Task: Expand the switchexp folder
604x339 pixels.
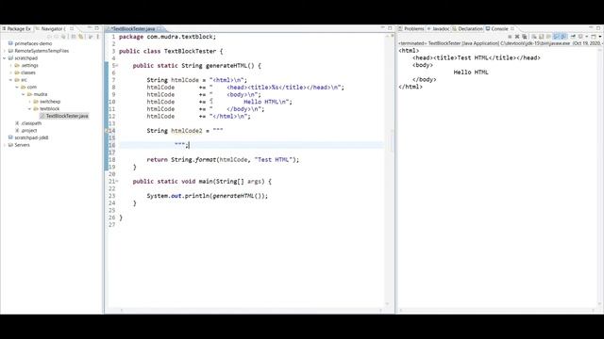Action: pyautogui.click(x=29, y=102)
